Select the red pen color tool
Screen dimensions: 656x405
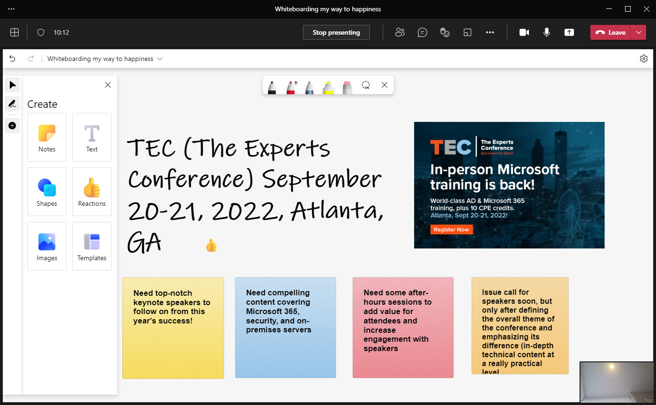pos(291,86)
